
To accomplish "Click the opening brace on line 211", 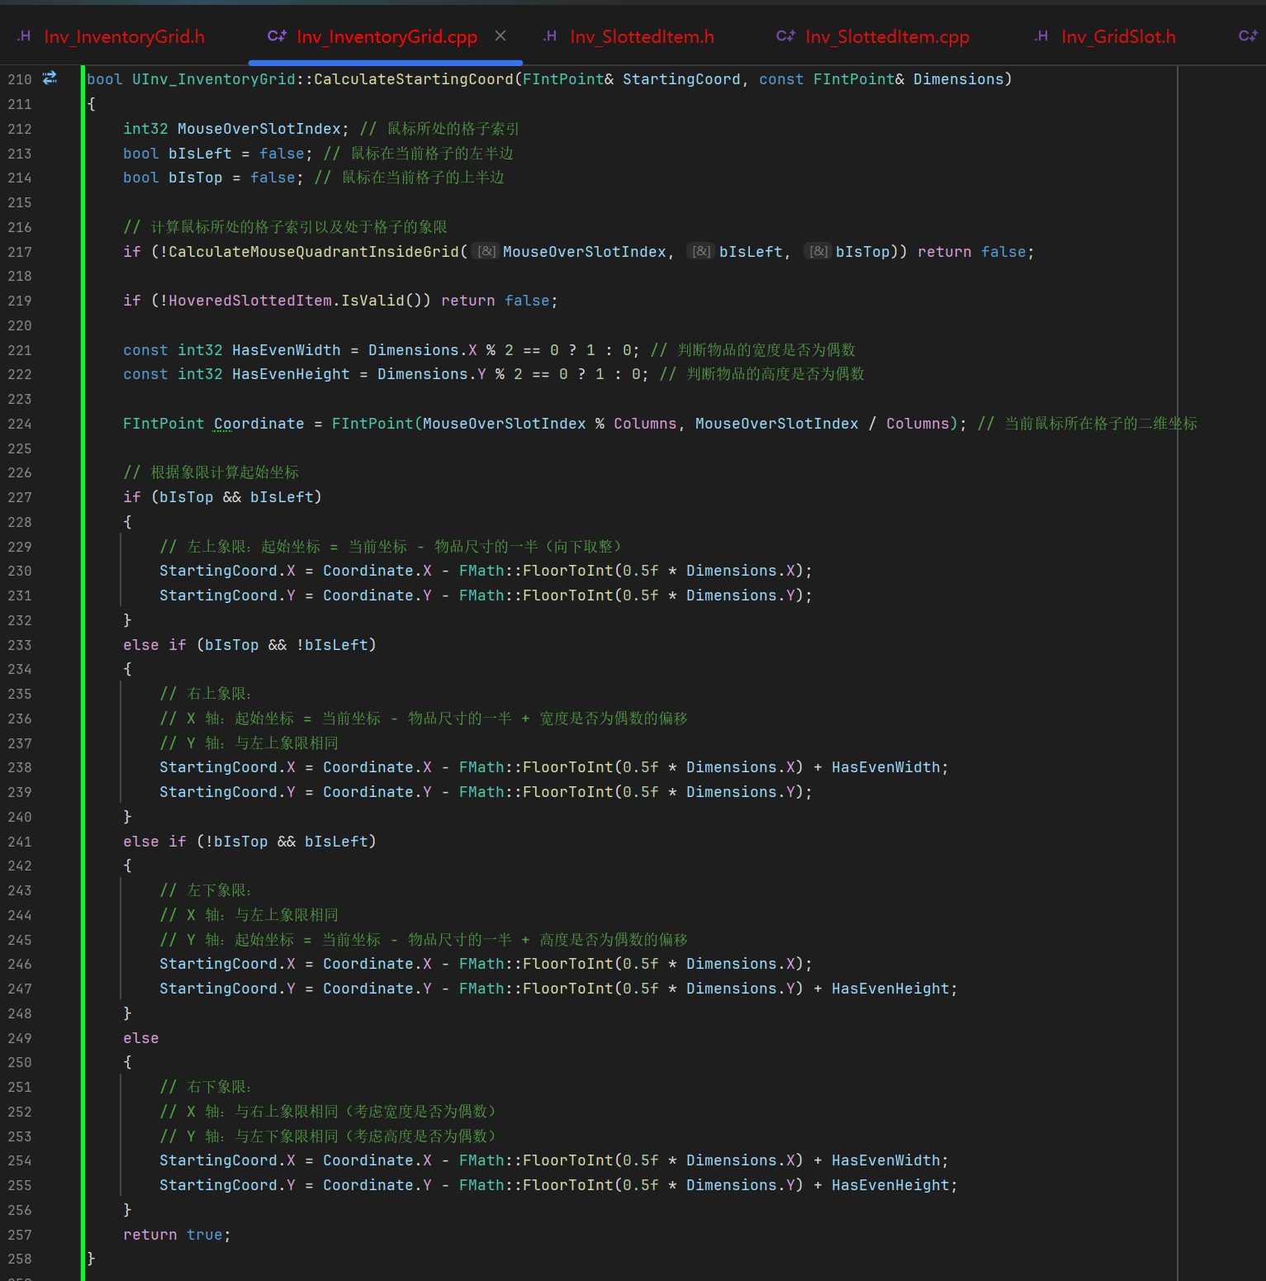I will (91, 104).
